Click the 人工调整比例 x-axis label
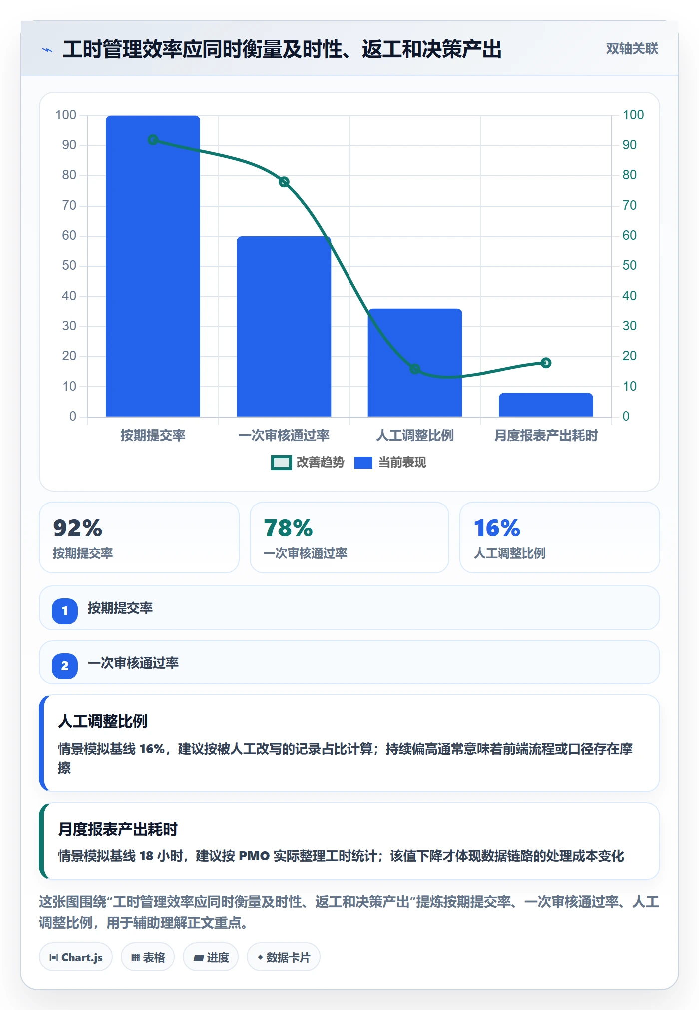This screenshot has height=1010, width=699. (x=415, y=436)
